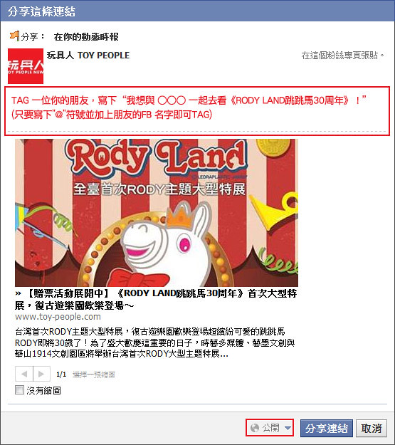This screenshot has width=395, height=445.
Task: Click the www.toy-people.com URL
Action: pos(58,317)
